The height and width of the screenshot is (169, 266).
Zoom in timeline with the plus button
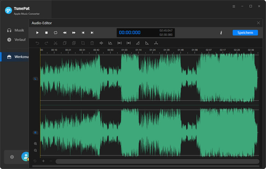(43, 161)
